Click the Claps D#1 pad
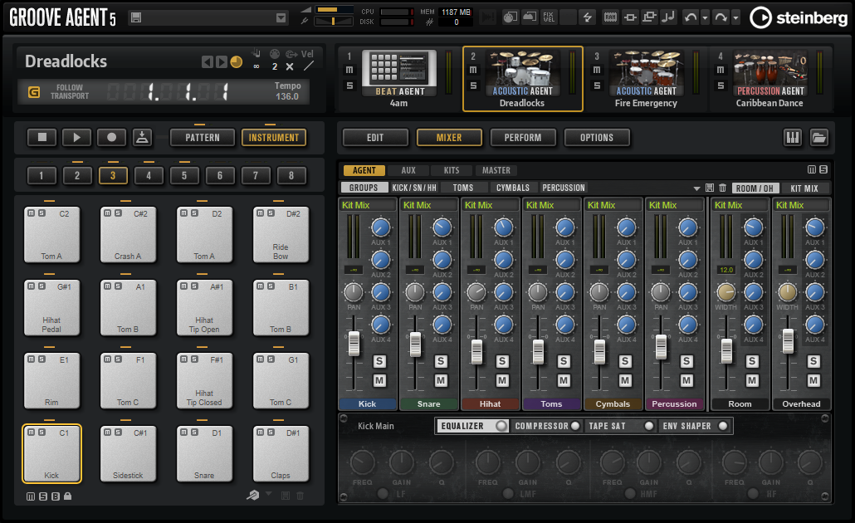 (x=281, y=454)
